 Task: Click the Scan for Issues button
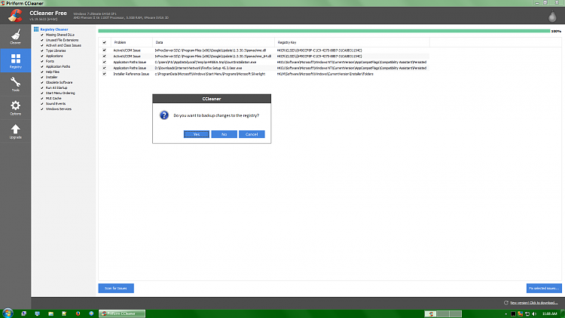(116, 288)
